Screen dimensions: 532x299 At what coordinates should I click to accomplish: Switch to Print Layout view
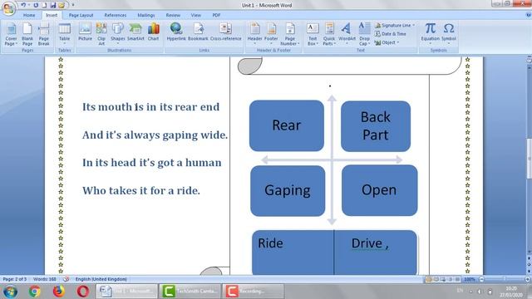[x=429, y=279]
